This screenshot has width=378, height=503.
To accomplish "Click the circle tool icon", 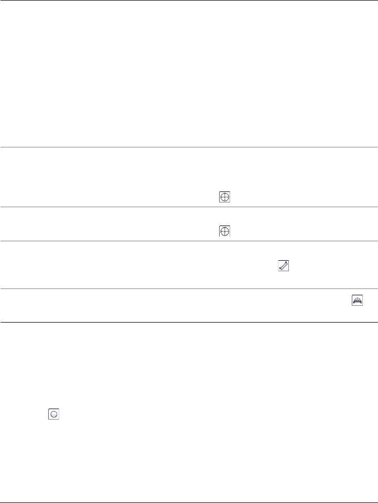I will point(53,414).
